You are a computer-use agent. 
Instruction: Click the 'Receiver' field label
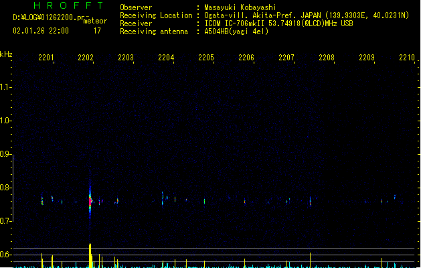(136, 23)
